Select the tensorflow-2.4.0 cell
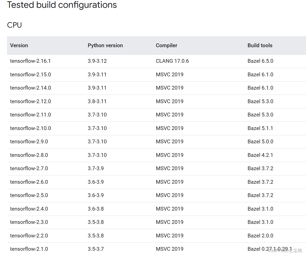 [x=29, y=209]
